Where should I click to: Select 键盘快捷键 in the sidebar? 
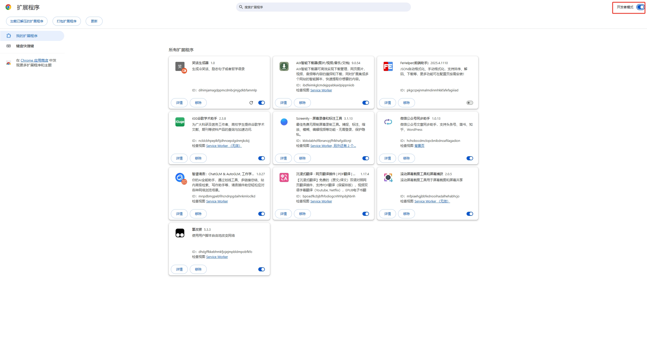point(25,46)
